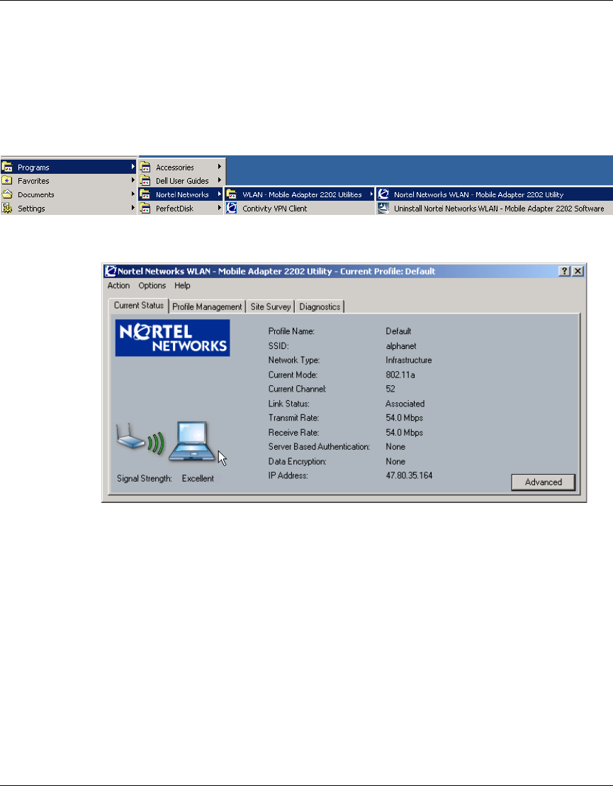Click the Profile Name value Default

[x=399, y=331]
